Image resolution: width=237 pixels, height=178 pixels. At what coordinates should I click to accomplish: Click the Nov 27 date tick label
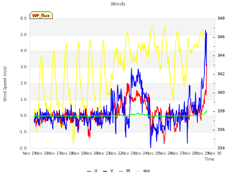tap(178, 153)
